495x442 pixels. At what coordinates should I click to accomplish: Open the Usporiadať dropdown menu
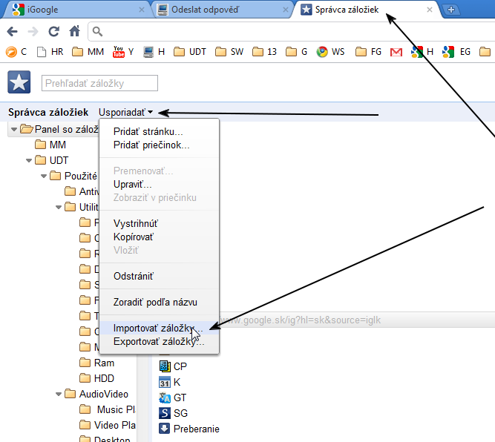click(125, 112)
